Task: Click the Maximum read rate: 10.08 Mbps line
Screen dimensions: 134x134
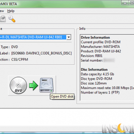Action: (x=107, y=88)
